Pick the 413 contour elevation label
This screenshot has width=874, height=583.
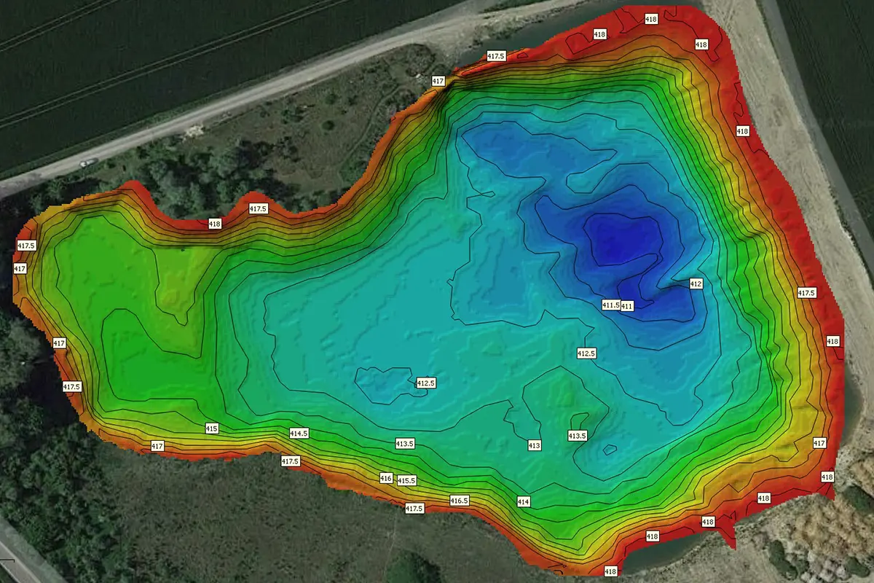pyautogui.click(x=535, y=445)
